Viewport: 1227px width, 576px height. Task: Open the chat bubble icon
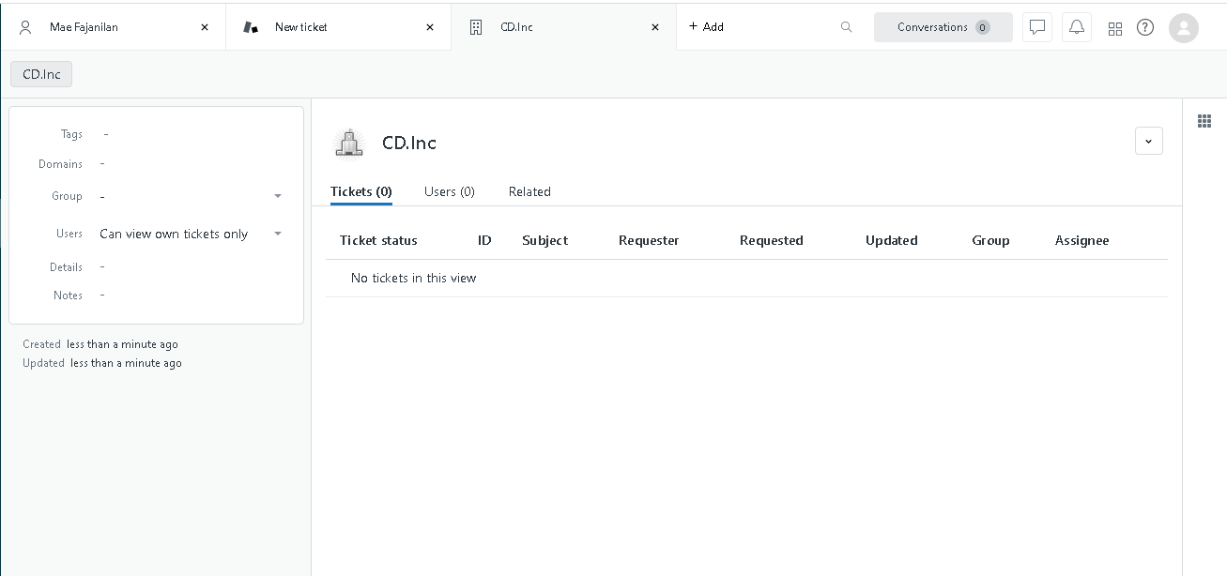1037,27
